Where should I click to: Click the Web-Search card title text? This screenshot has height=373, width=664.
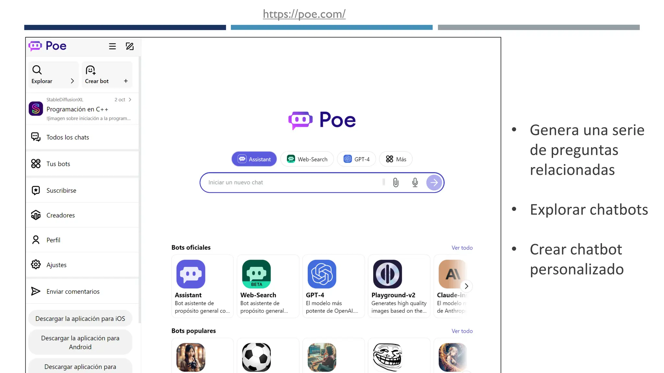(x=258, y=295)
